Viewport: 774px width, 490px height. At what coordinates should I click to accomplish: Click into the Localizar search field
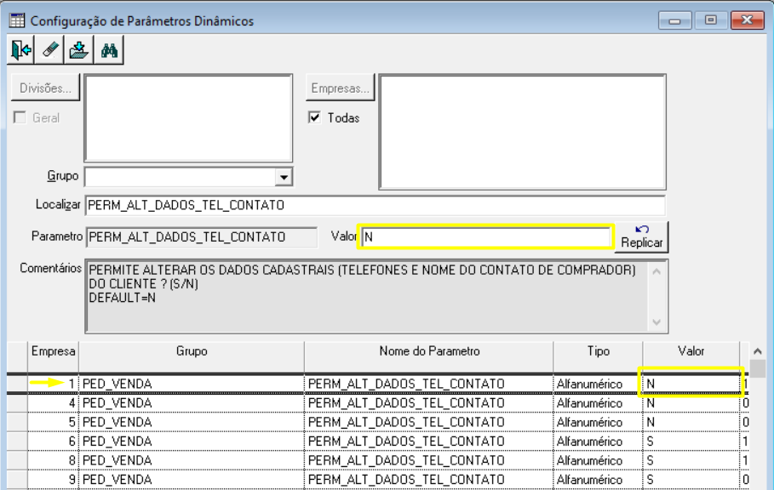click(x=376, y=205)
